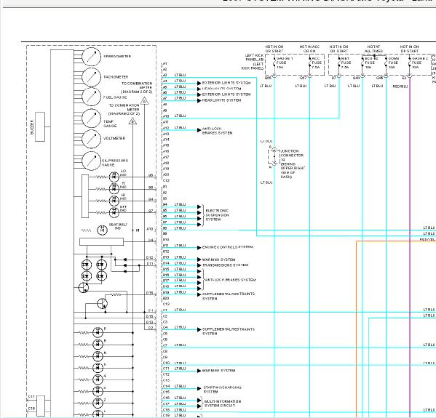Click the voltmeter gauge symbol
Image resolution: width=436 pixels, height=418 pixels.
click(x=91, y=139)
